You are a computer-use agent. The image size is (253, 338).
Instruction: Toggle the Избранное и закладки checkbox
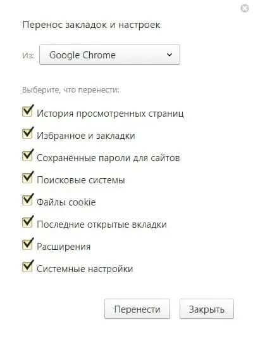[x=27, y=134]
